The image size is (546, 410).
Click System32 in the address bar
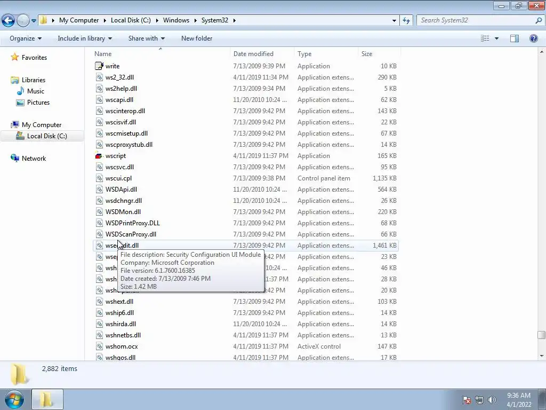pyautogui.click(x=215, y=20)
